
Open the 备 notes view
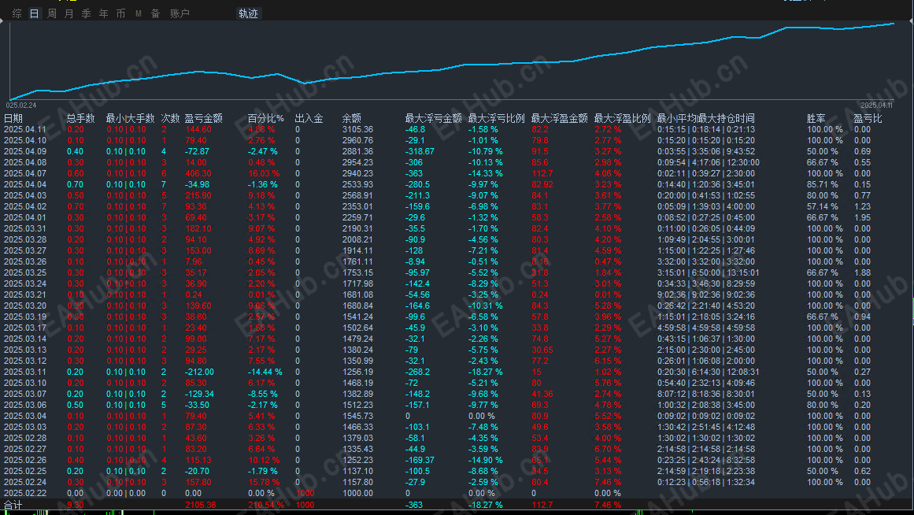154,13
